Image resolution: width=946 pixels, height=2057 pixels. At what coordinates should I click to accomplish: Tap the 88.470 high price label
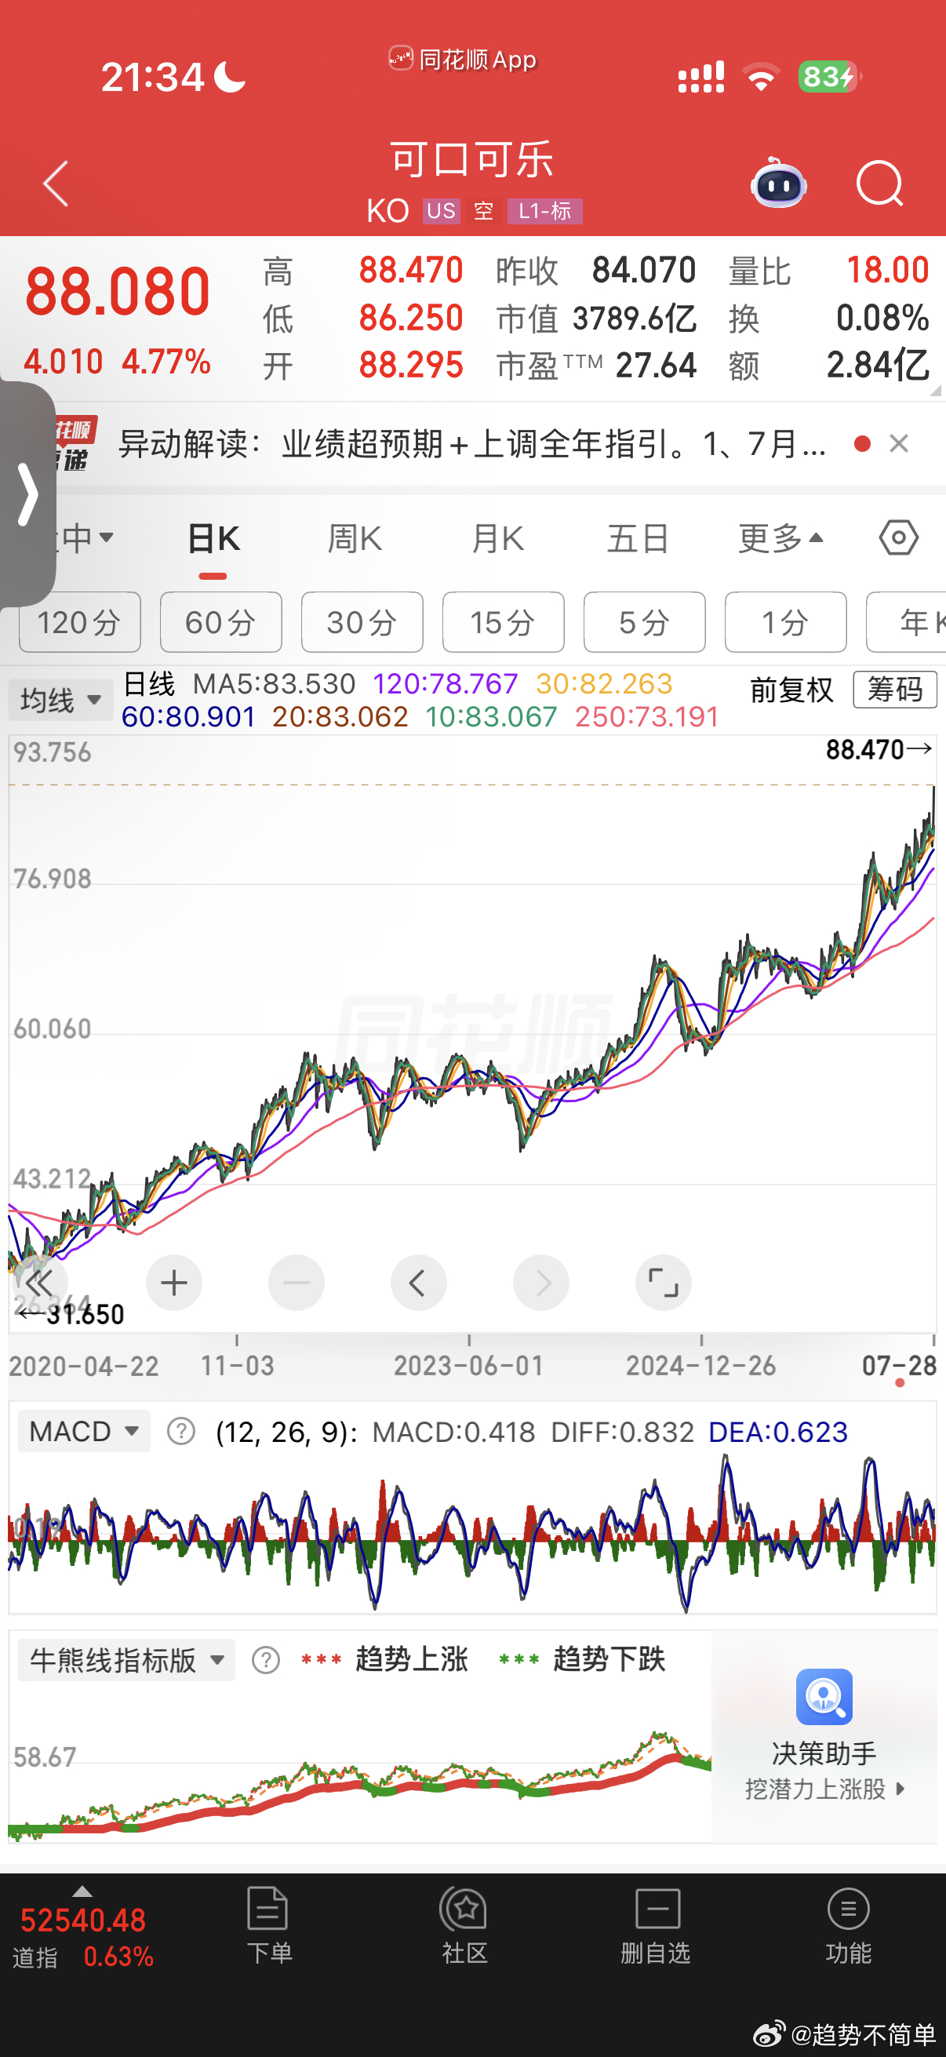pos(878,750)
